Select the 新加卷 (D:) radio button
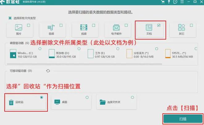The image size is (204, 125). pyautogui.click(x=79, y=49)
